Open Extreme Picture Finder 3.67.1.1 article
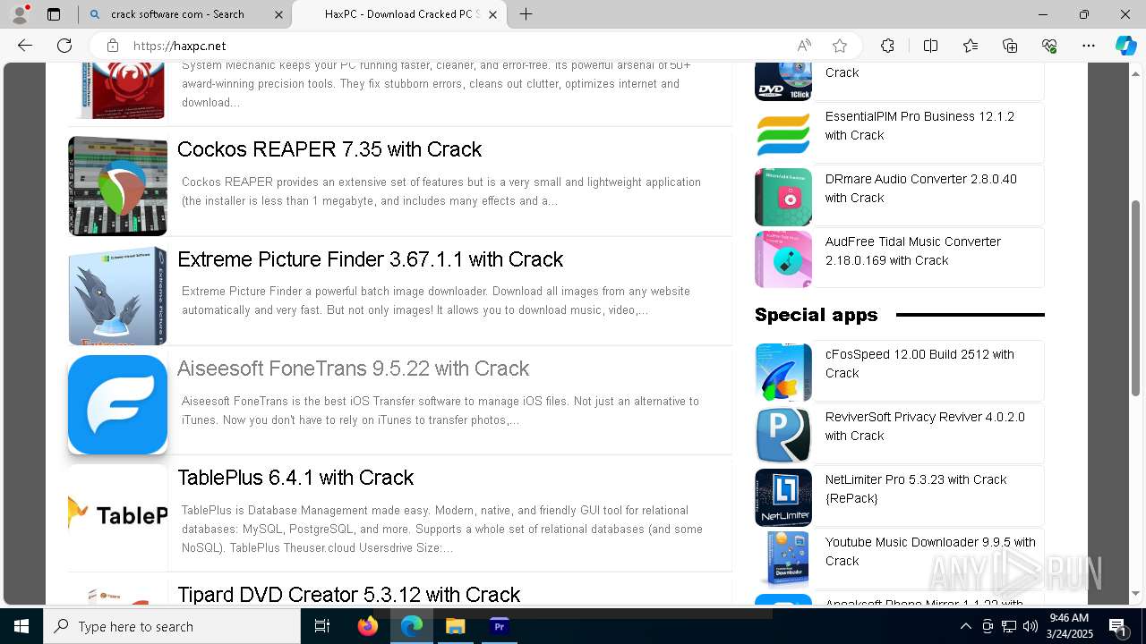The width and height of the screenshot is (1146, 644). point(370,259)
